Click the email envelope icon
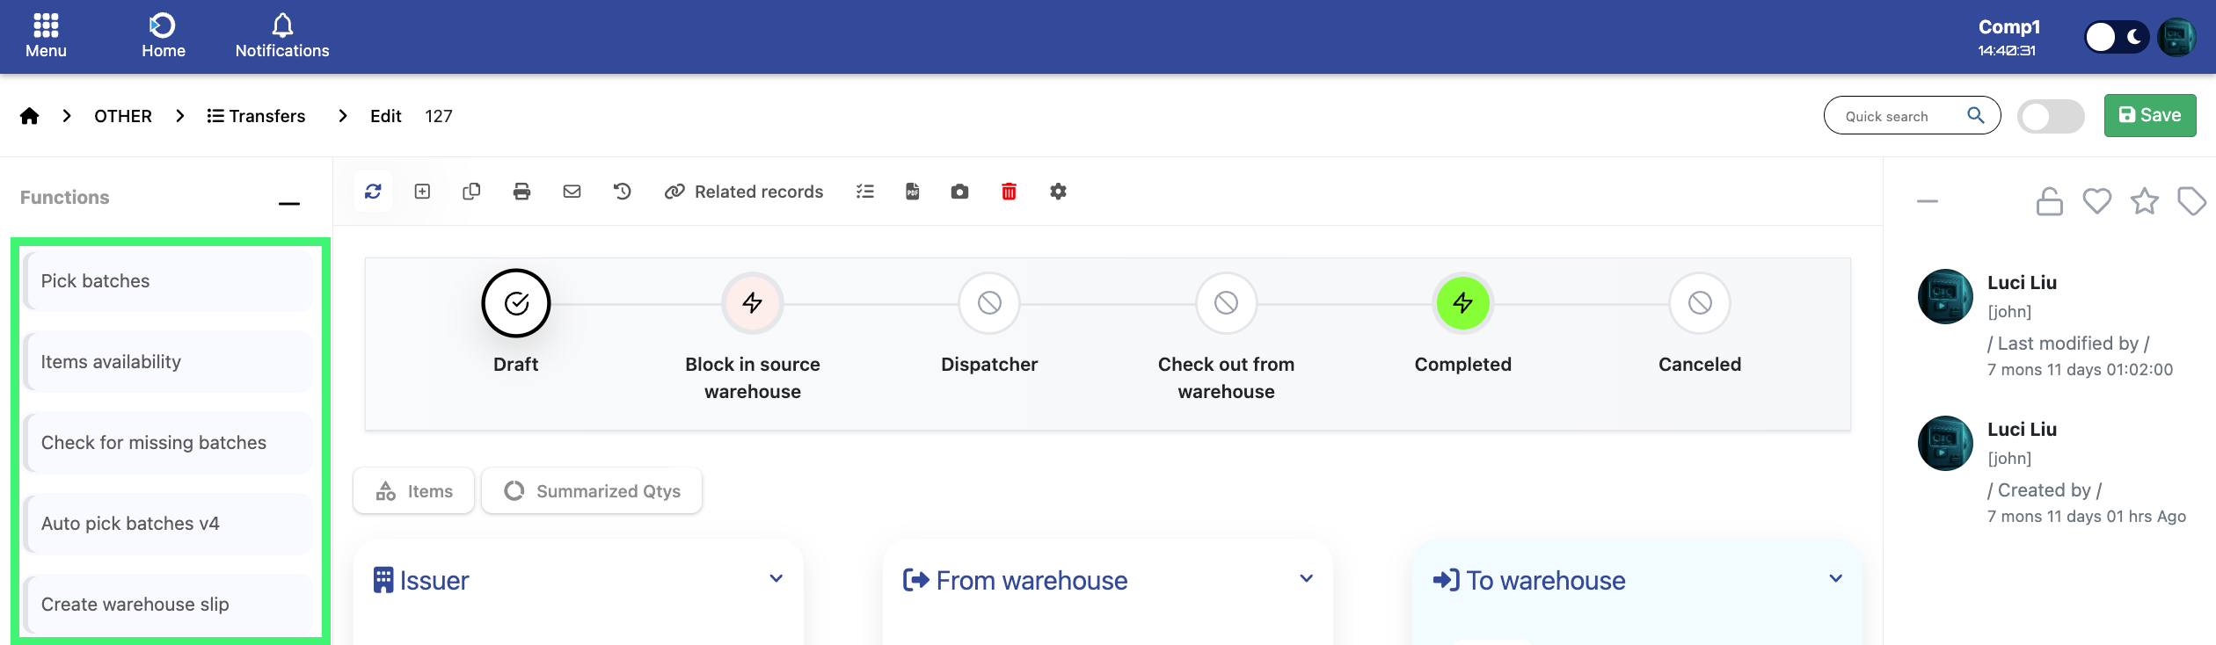The image size is (2216, 645). point(572,192)
